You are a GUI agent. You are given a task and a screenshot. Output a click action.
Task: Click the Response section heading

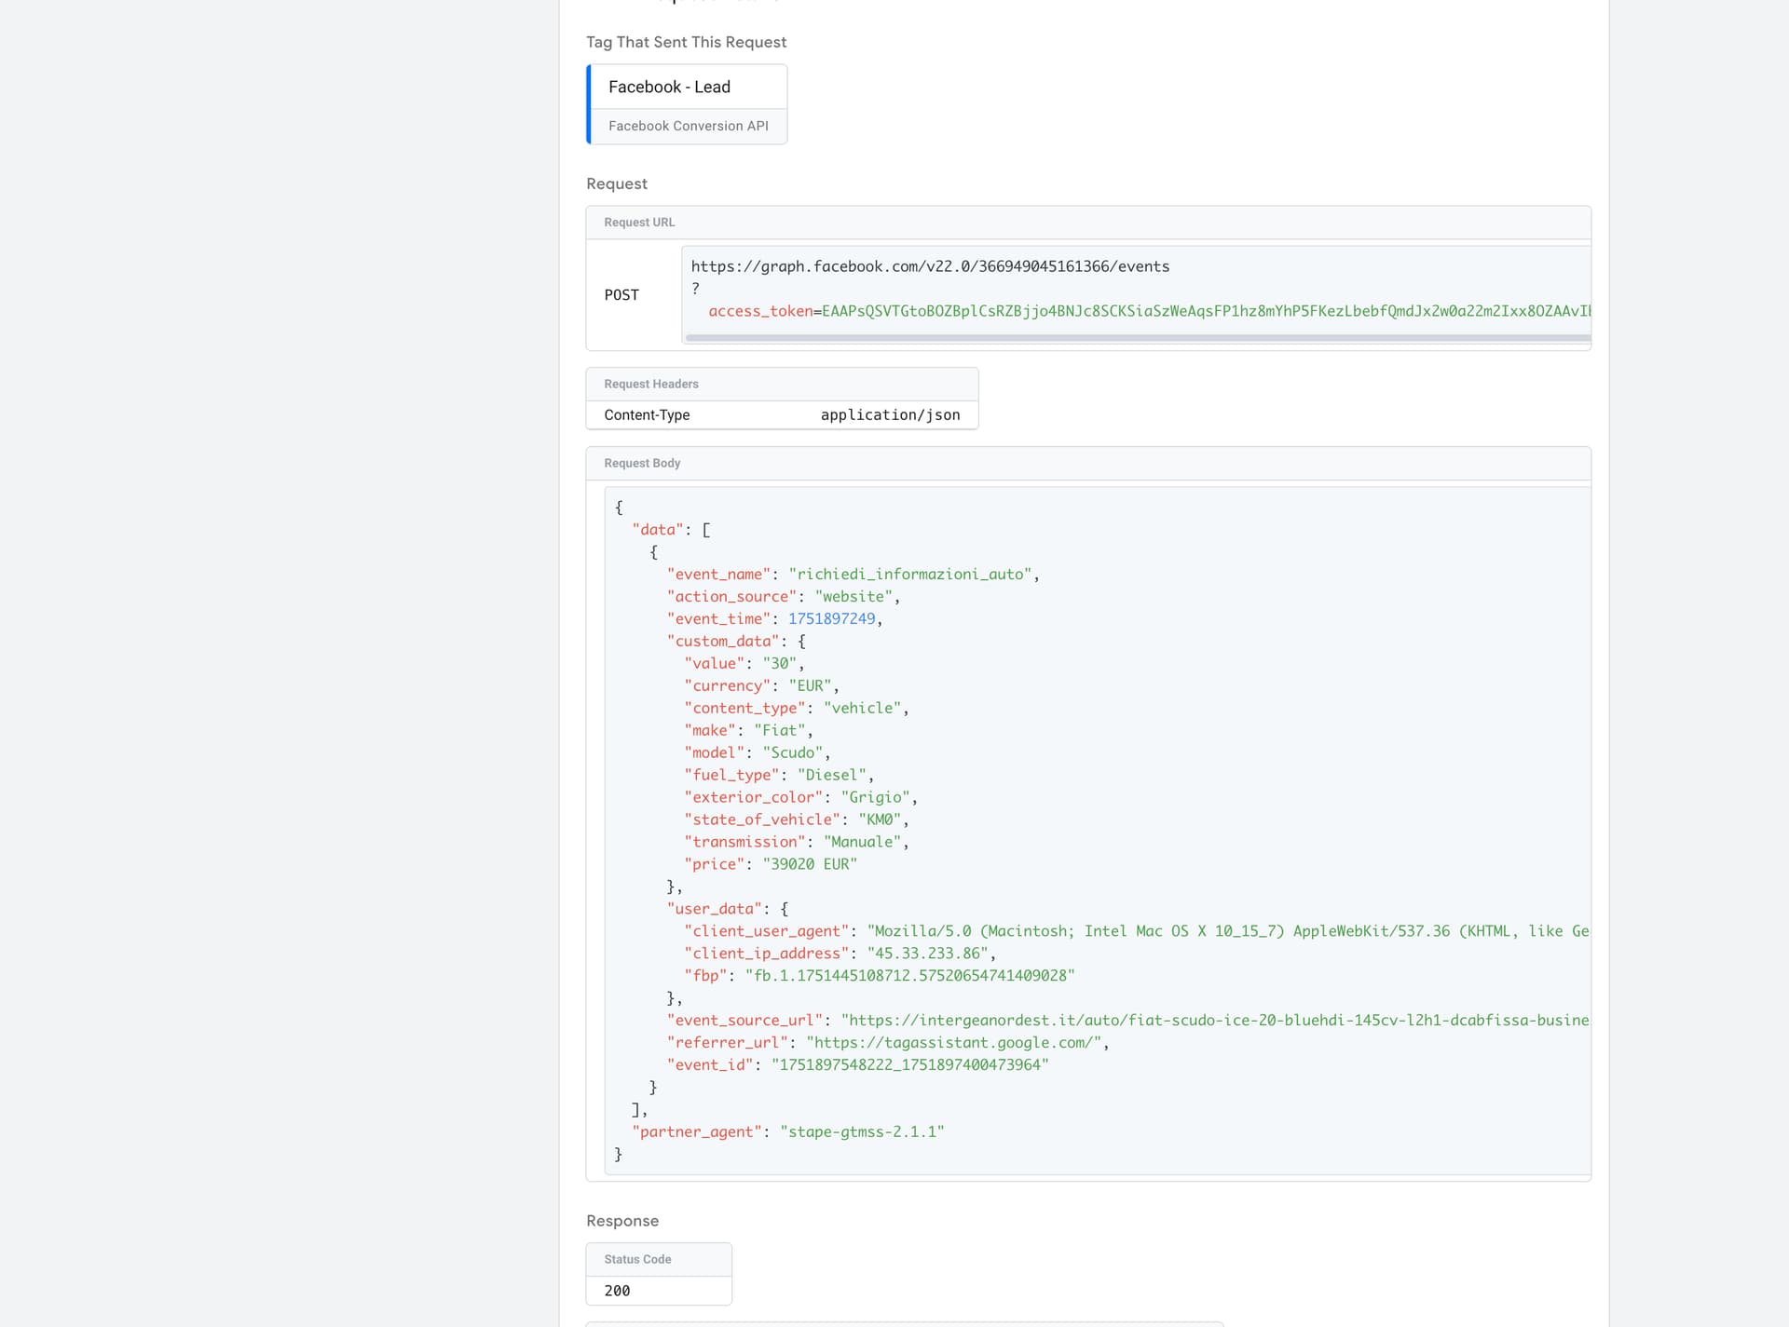coord(622,1222)
